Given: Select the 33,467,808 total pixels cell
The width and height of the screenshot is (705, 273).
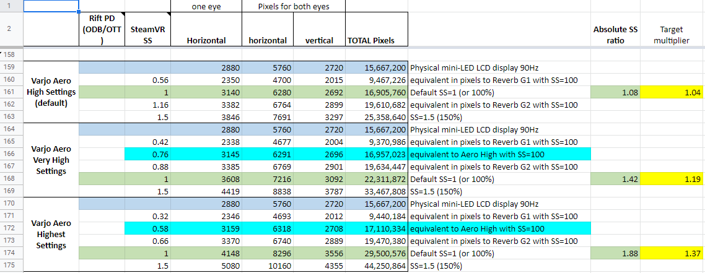Looking at the screenshot, I should coord(376,192).
